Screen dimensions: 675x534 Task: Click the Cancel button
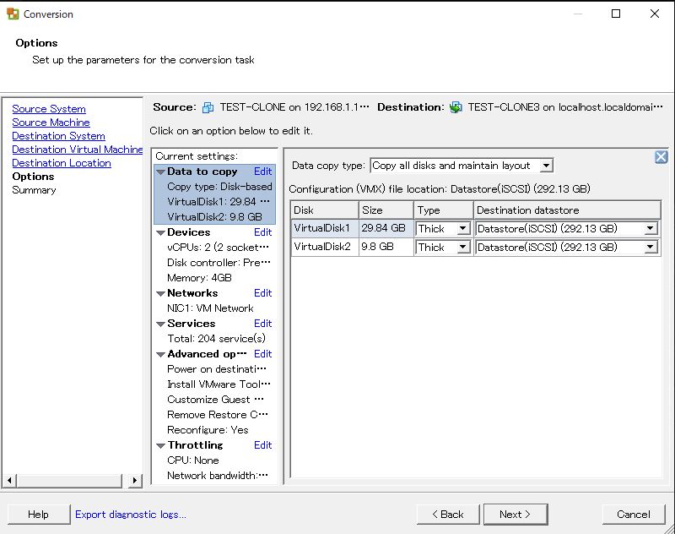[634, 515]
